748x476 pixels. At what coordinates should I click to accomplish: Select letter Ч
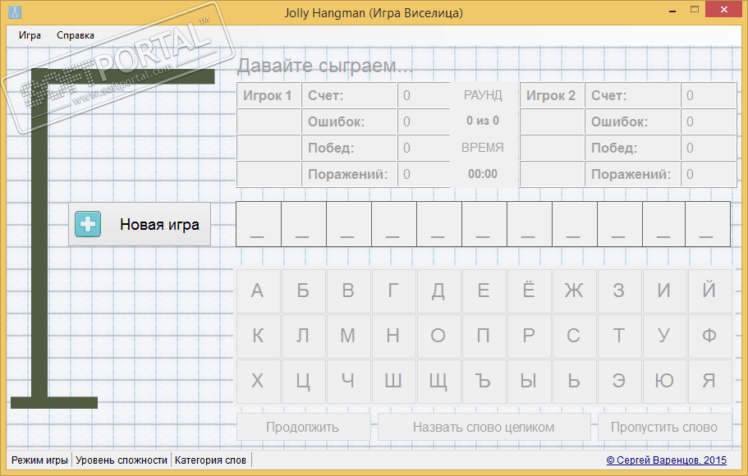[x=348, y=382]
